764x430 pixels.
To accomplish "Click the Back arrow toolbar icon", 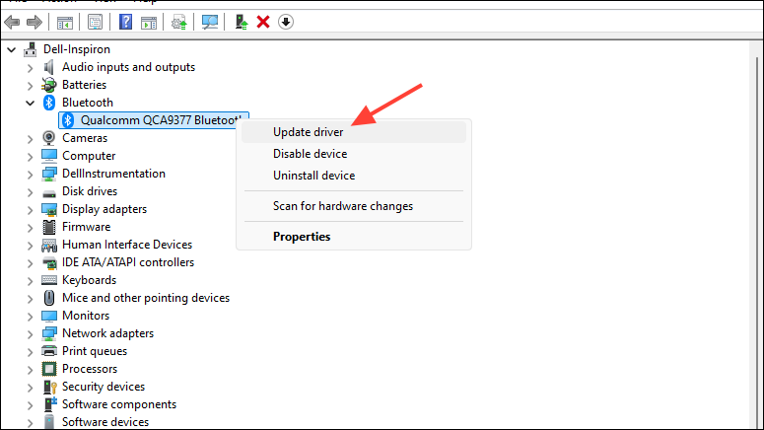I will pyautogui.click(x=12, y=22).
